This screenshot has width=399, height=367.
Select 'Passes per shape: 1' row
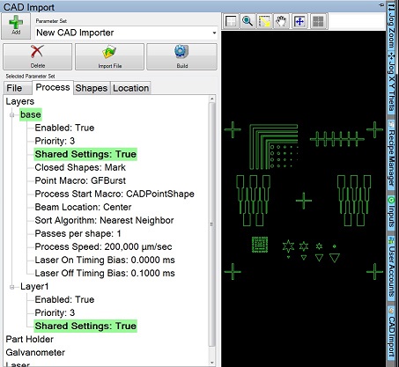(78, 233)
